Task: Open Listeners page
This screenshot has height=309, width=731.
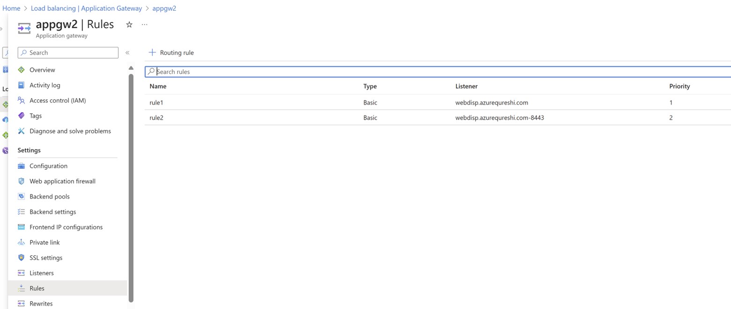Action: 42,273
